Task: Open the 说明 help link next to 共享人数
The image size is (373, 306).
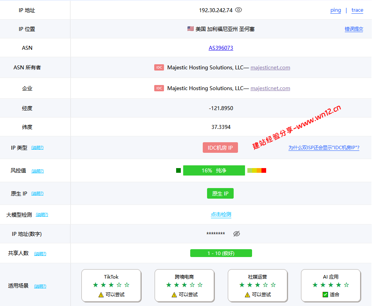Action: (40, 254)
